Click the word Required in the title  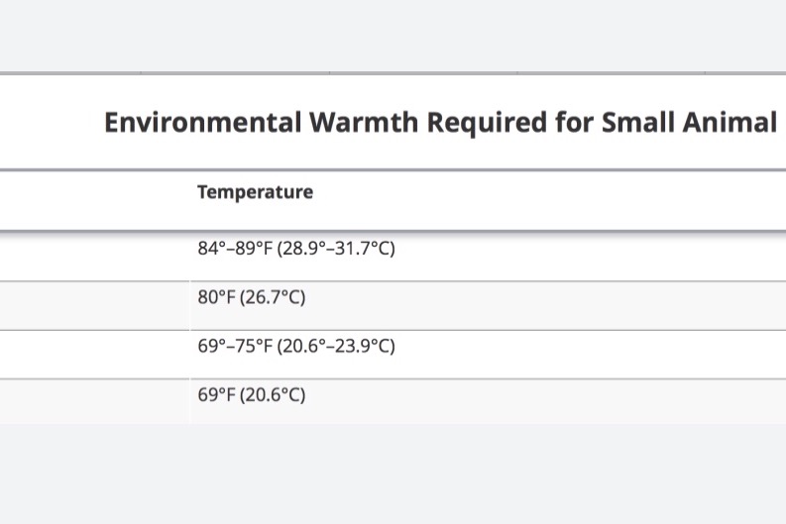point(487,123)
